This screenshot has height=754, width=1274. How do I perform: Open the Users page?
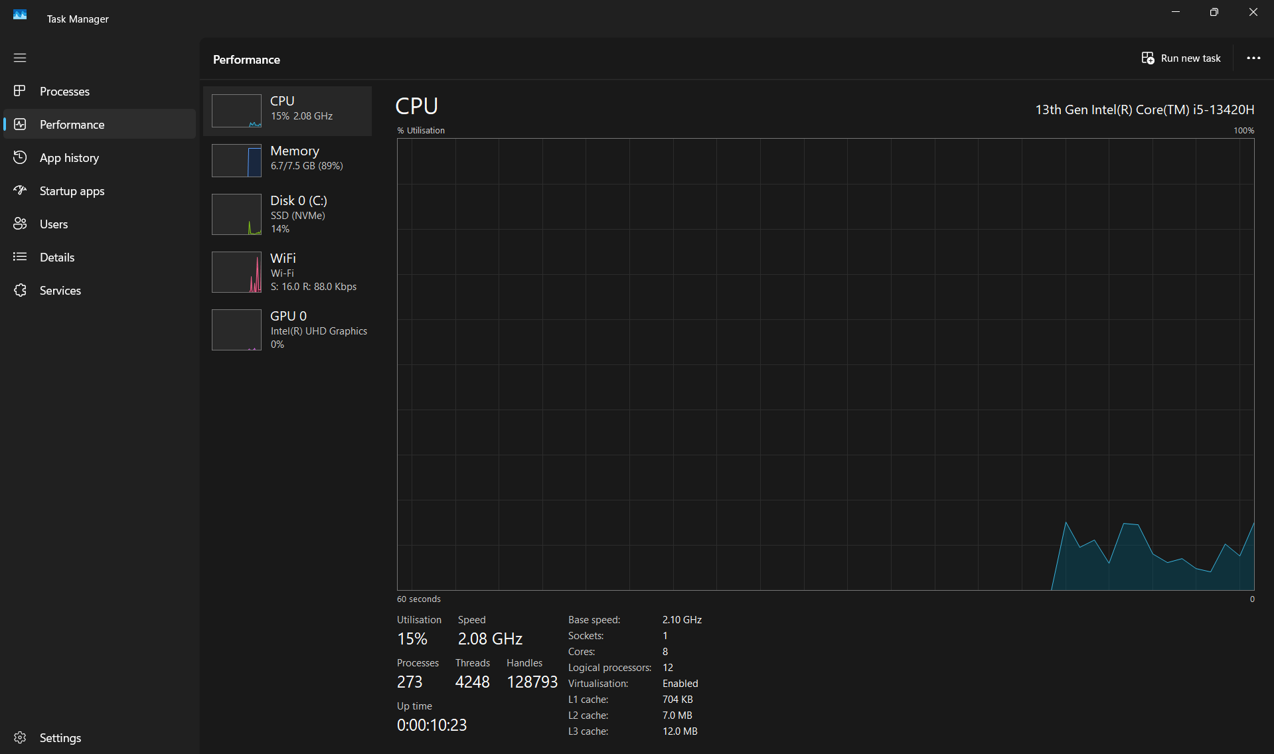100,224
